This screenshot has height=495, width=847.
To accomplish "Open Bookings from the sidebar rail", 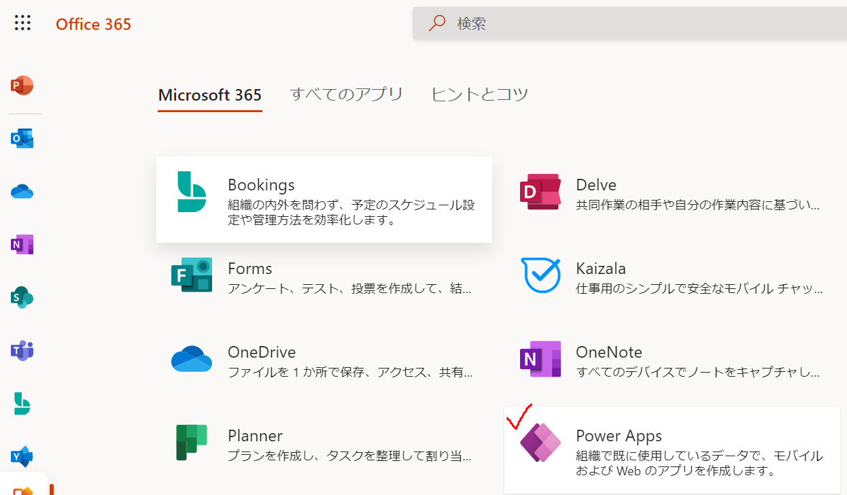I will (x=22, y=404).
